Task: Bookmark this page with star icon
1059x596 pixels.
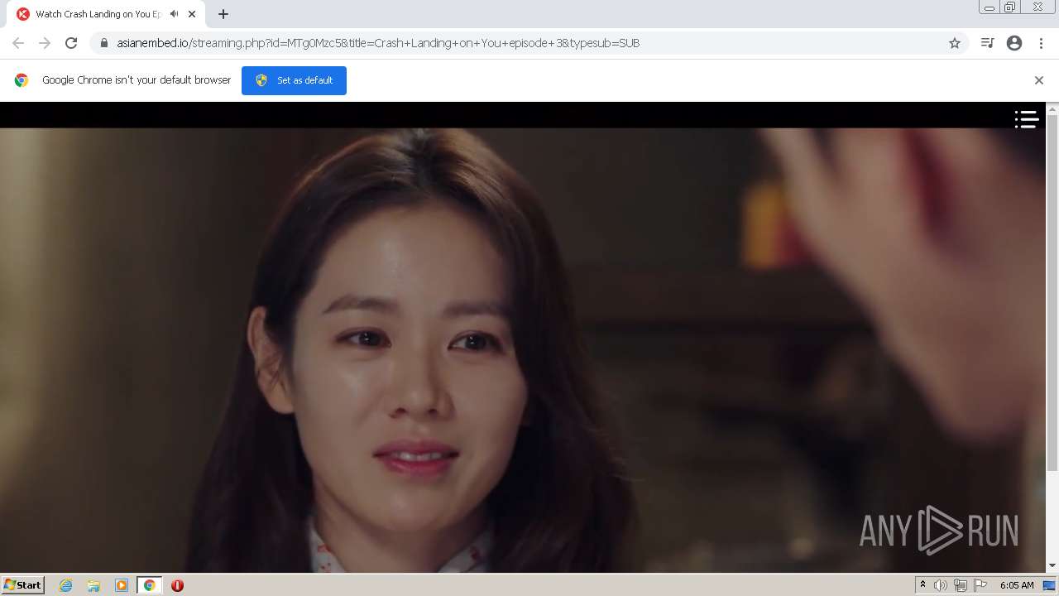Action: pos(955,43)
